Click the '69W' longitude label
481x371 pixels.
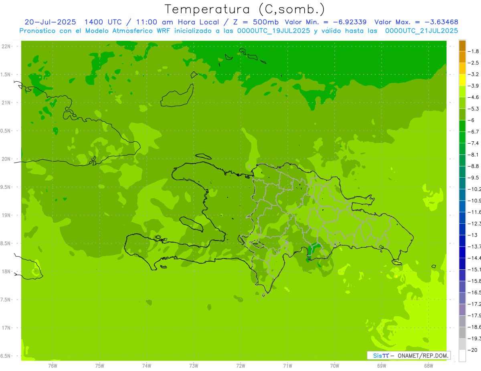382,366
